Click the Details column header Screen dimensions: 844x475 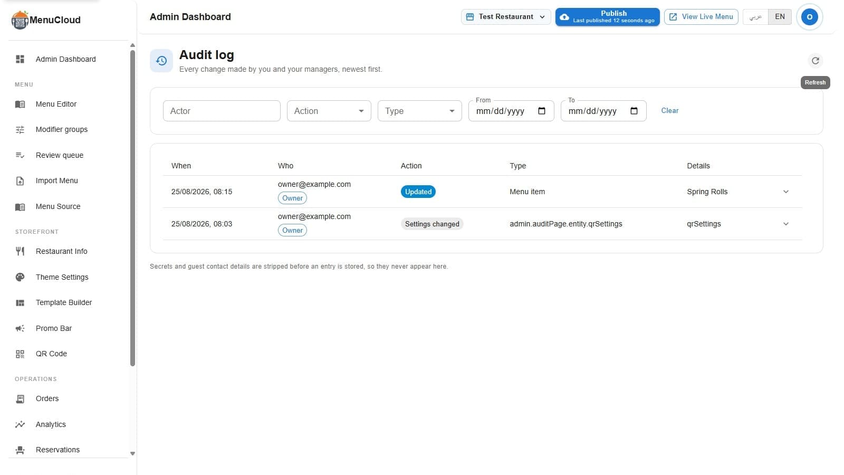coord(698,166)
